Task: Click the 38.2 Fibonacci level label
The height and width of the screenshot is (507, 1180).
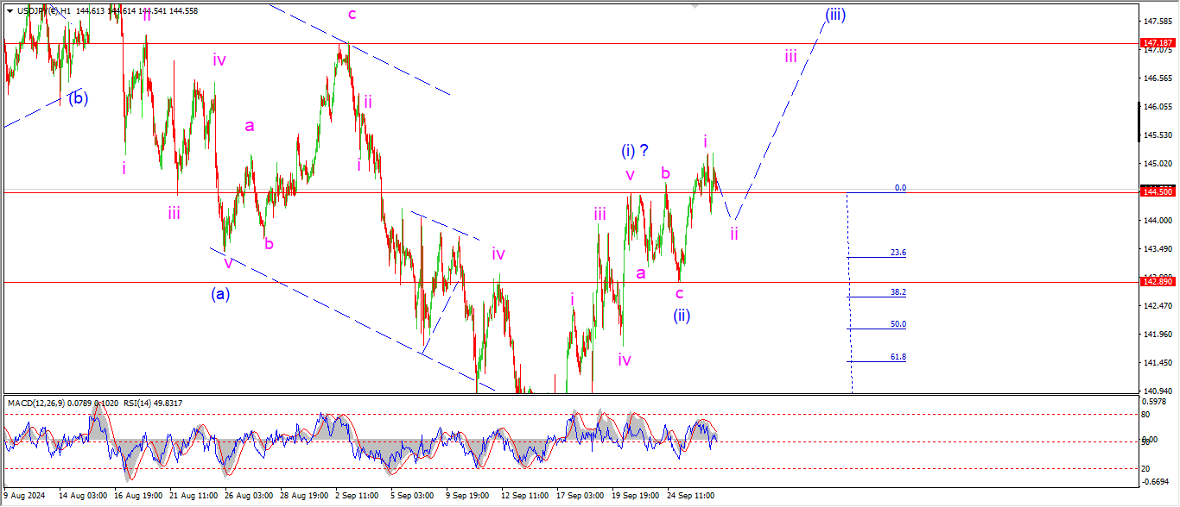Action: click(x=898, y=292)
